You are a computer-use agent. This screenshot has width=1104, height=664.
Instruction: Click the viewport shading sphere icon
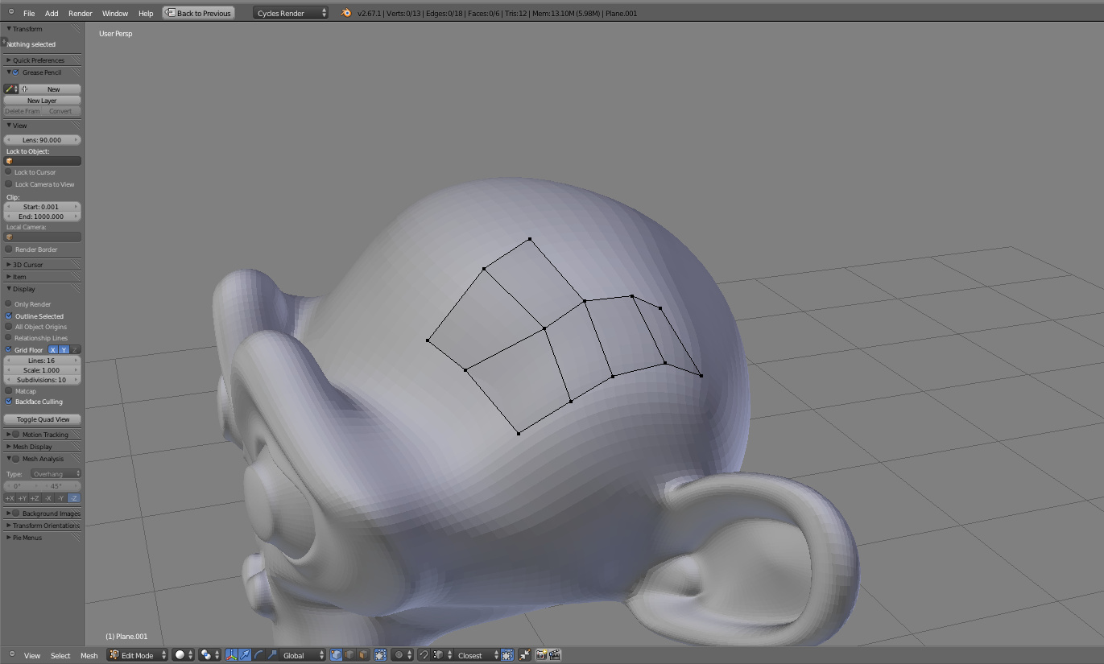click(x=180, y=655)
